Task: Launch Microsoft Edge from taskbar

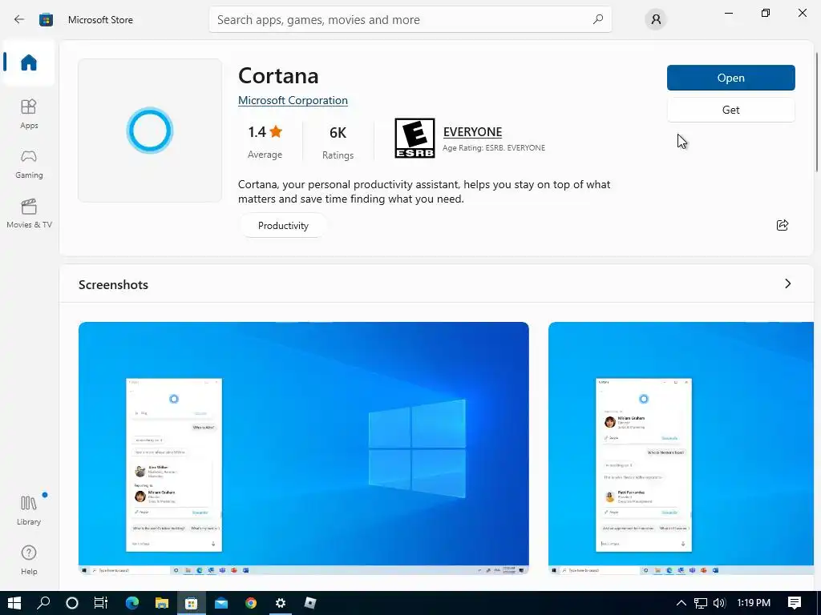Action: point(132,603)
